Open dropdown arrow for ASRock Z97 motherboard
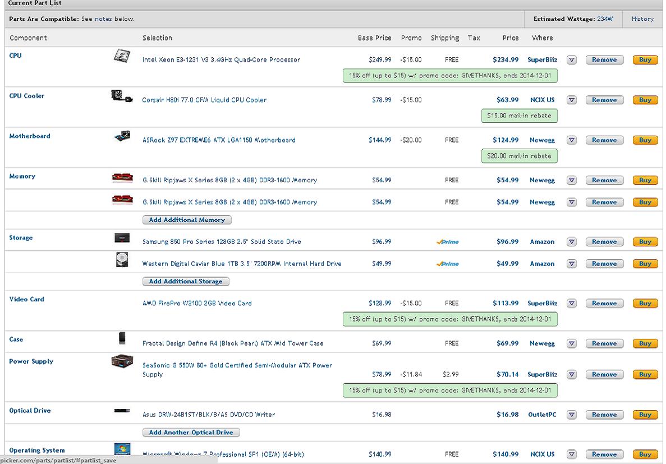666x464 pixels. [572, 140]
